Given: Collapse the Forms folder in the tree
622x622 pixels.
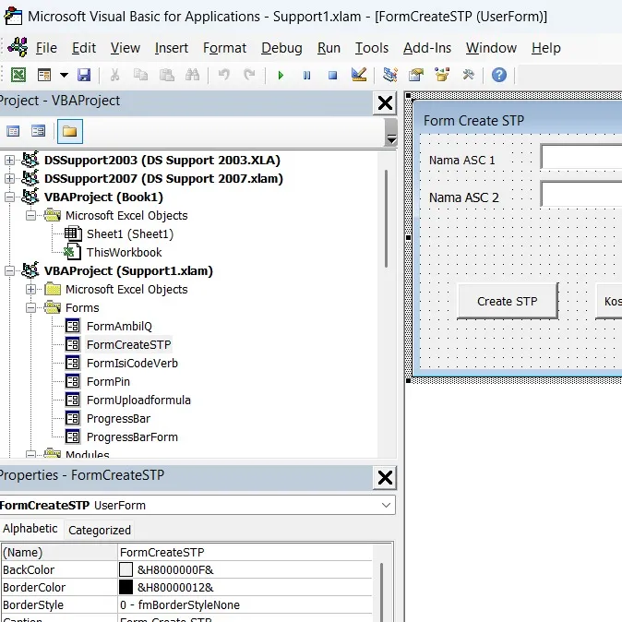Looking at the screenshot, I should pyautogui.click(x=31, y=308).
